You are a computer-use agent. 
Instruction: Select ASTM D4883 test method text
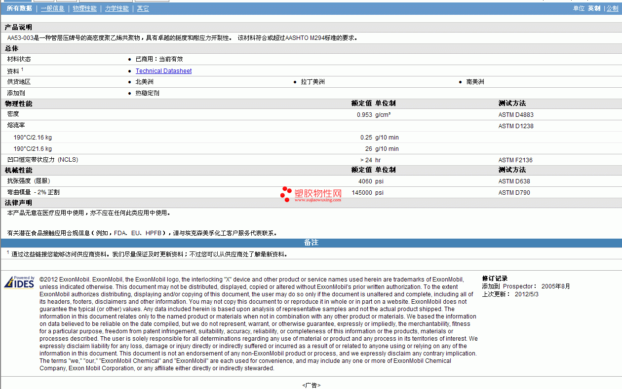[x=516, y=115]
